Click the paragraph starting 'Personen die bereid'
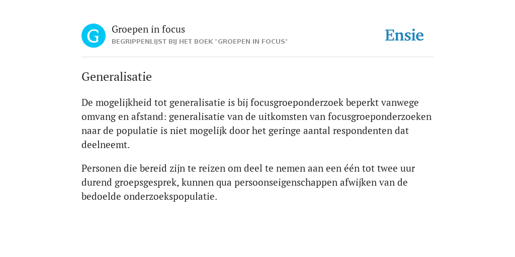The height and width of the screenshot is (257, 515). (x=248, y=182)
